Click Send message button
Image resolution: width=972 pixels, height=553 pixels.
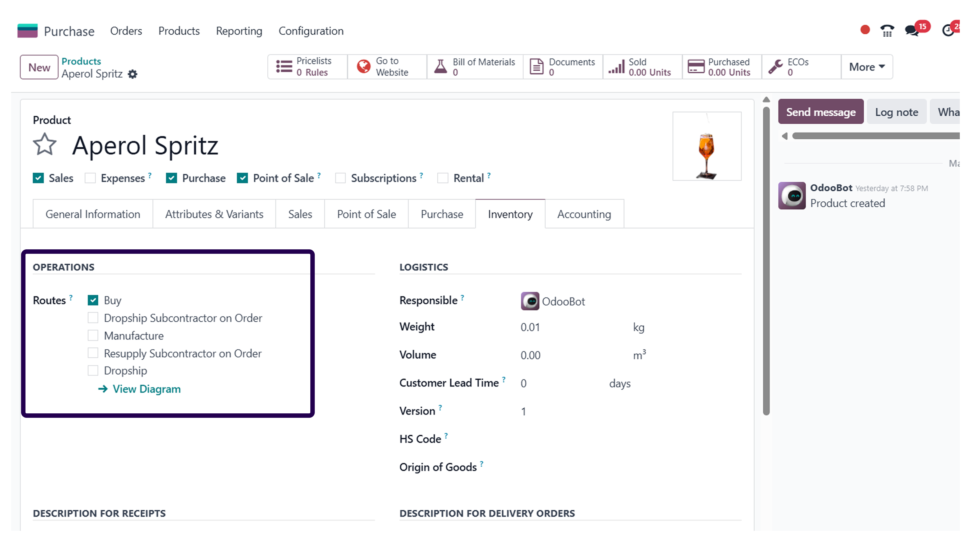(821, 112)
